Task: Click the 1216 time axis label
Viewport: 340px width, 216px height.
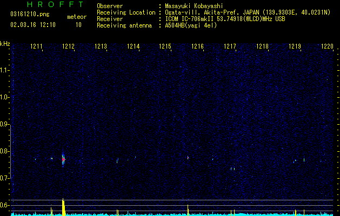Action: coord(198,46)
